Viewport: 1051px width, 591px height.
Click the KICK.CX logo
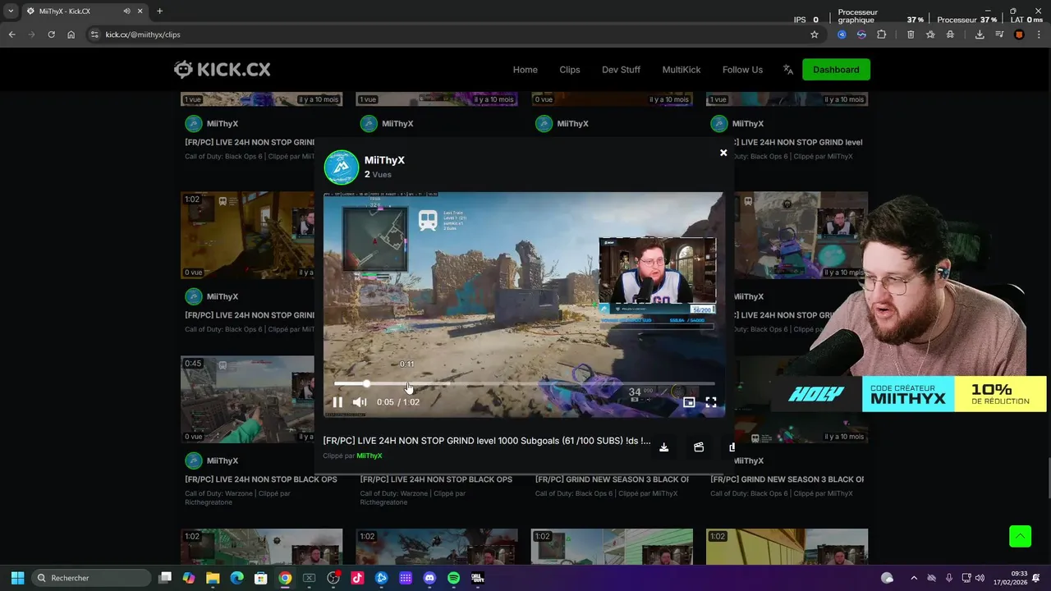click(222, 70)
